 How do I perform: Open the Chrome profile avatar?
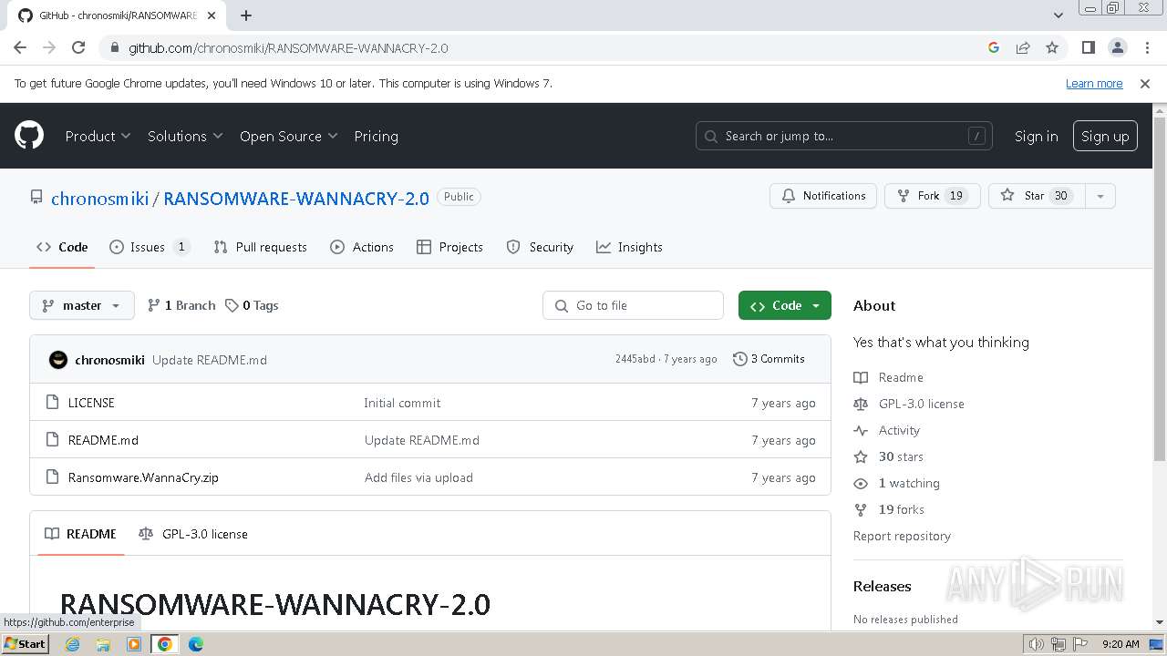click(x=1117, y=47)
